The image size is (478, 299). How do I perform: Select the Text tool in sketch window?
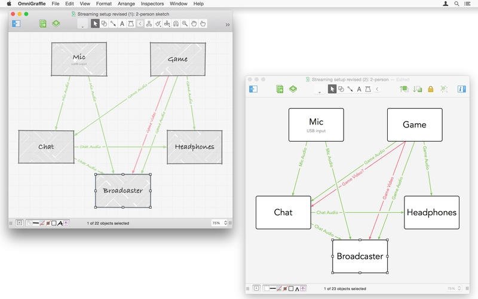pyautogui.click(x=122, y=23)
